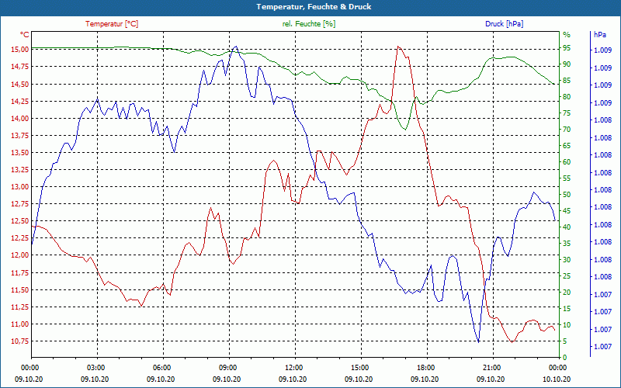Click the 13,25 temperature axis value
Image resolution: width=621 pixels, height=388 pixels.
pos(21,169)
